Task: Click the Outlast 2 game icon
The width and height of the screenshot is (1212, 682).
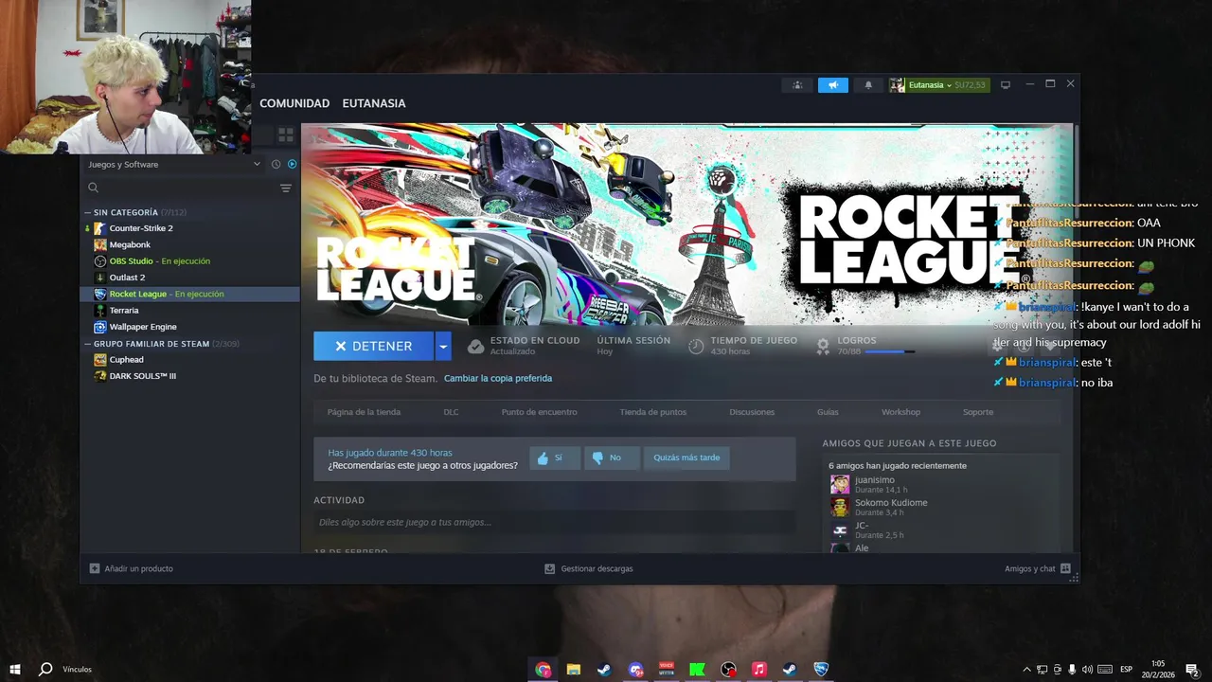Action: [x=100, y=278]
